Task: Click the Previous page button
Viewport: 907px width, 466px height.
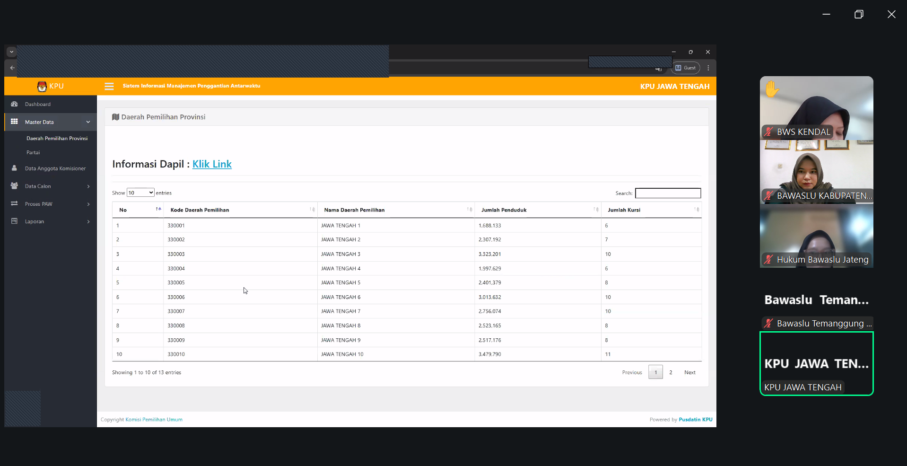Action: click(x=632, y=372)
